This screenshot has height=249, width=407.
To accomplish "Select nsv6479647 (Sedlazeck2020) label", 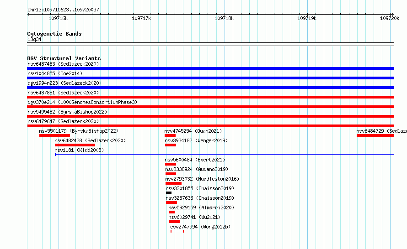I will 63,121.
